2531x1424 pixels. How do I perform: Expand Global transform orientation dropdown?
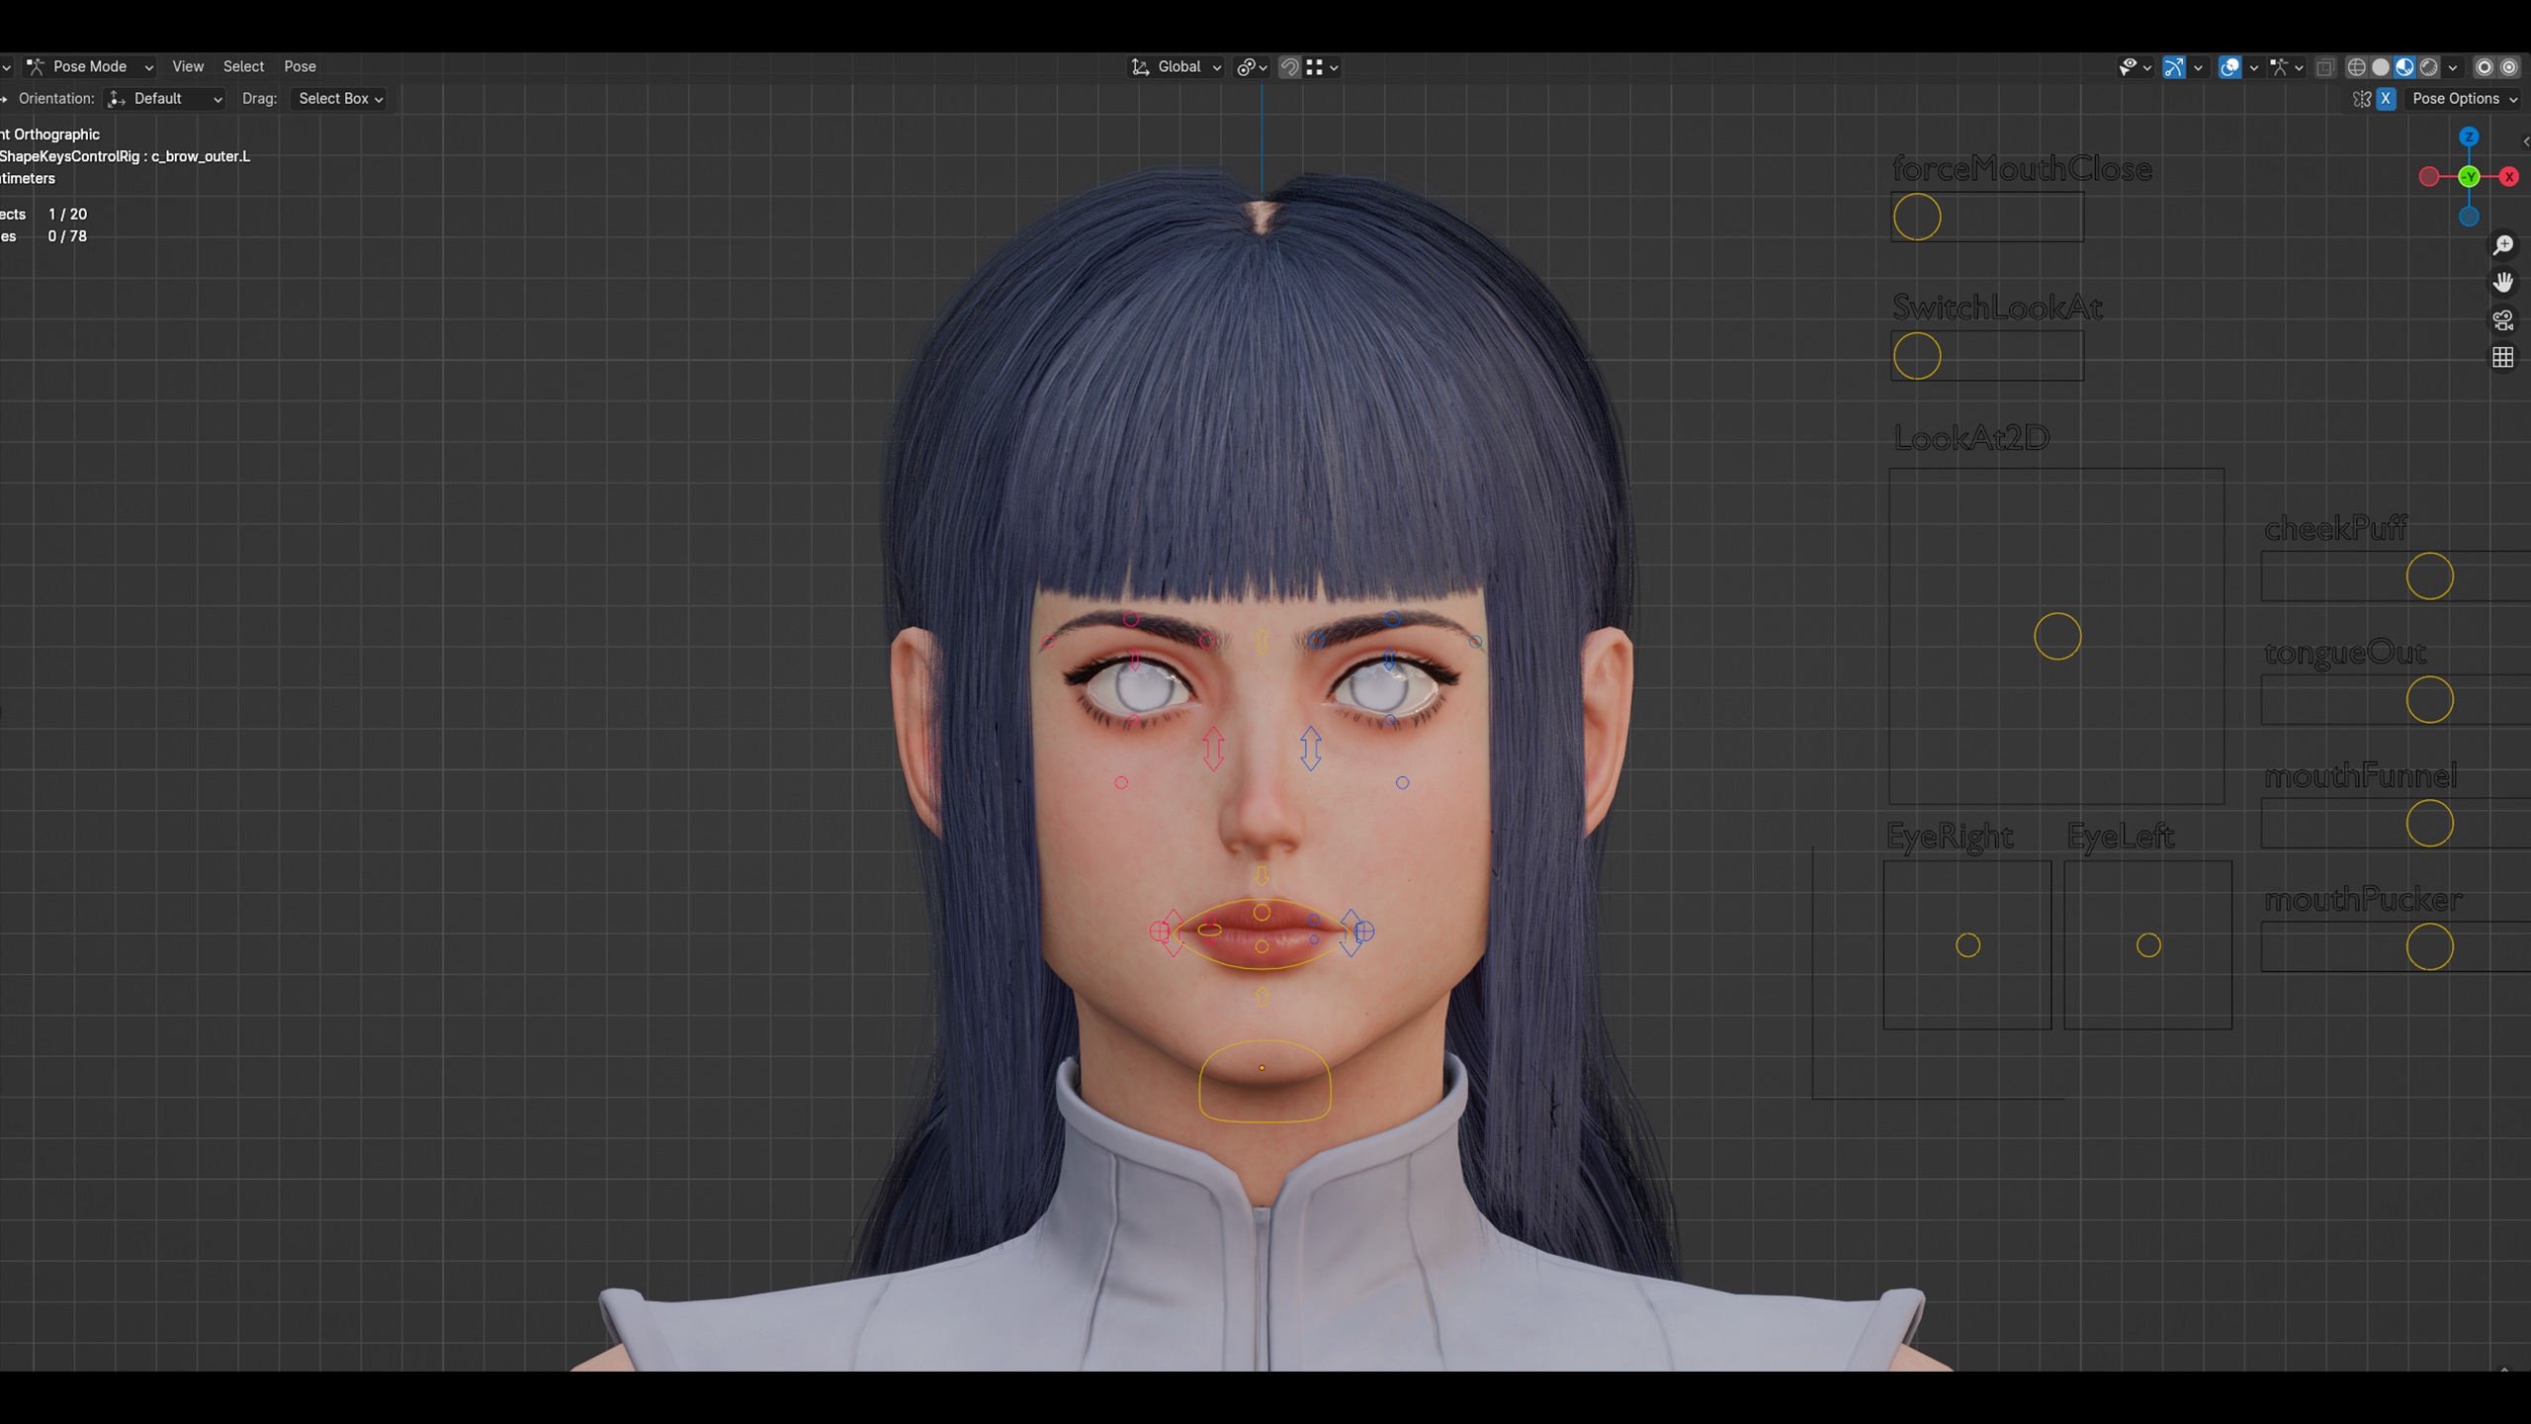pyautogui.click(x=1178, y=67)
